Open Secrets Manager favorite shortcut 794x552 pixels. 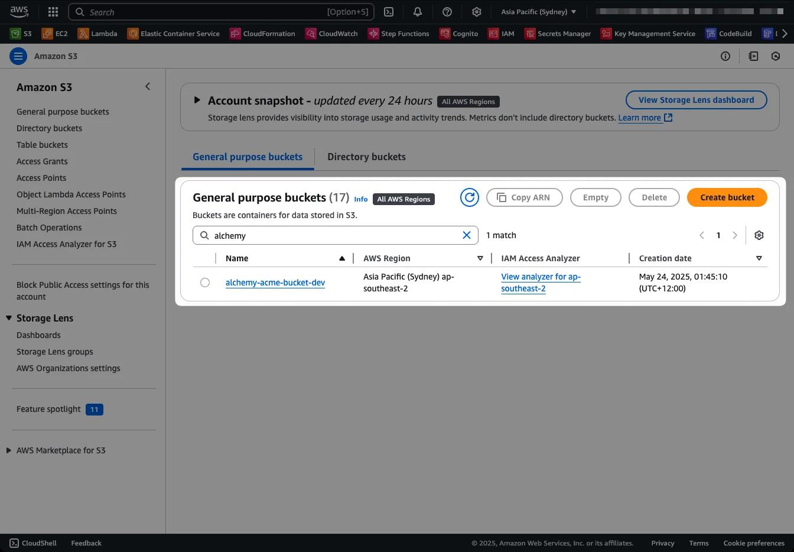click(558, 34)
